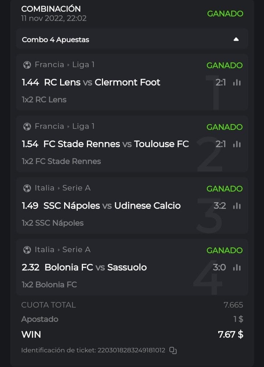Select the Combo 4 Apuestas header
The image size is (264, 367).
(x=56, y=40)
